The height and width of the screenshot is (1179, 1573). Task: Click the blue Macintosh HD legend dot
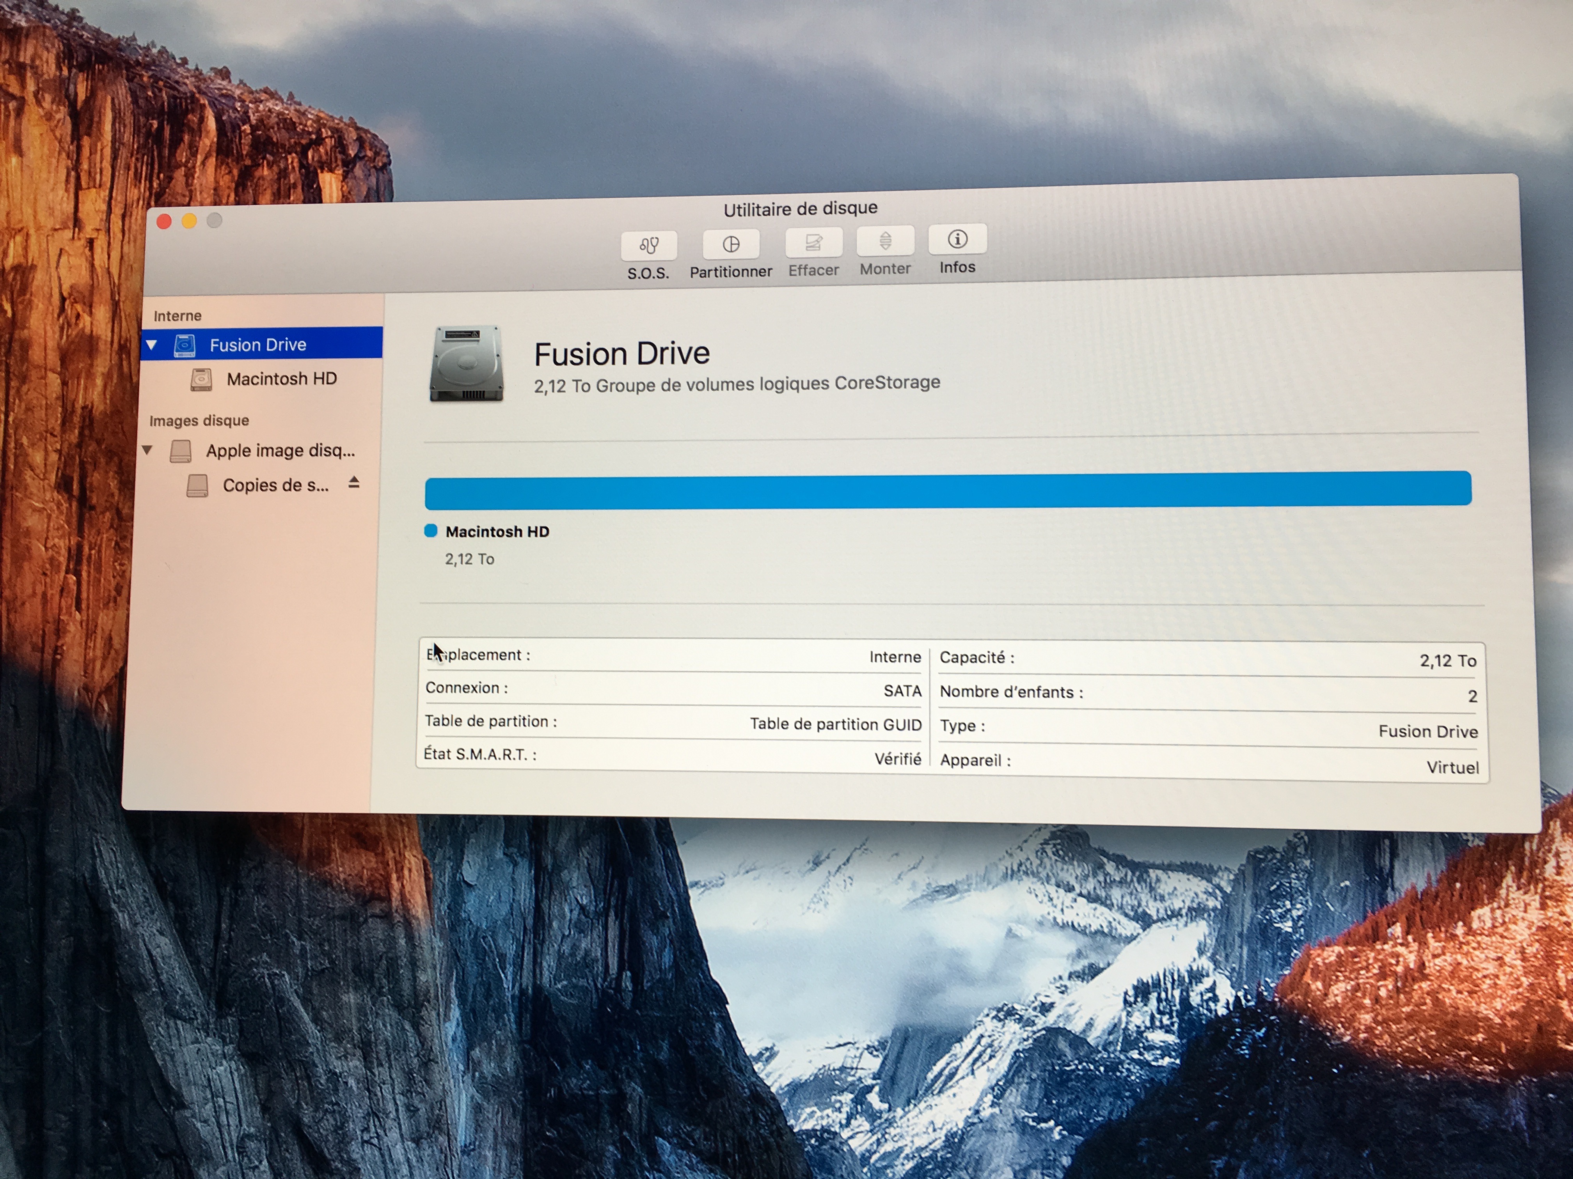click(431, 531)
